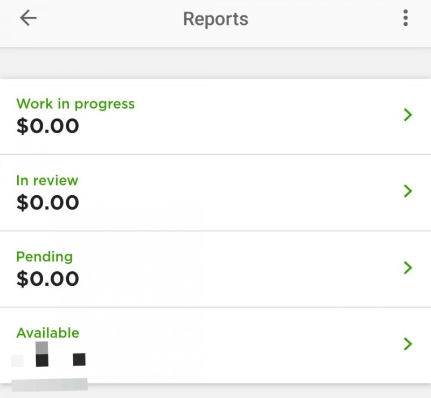This screenshot has width=431, height=398.
Task: Expand the Work in progress report row
Action: tap(215, 115)
